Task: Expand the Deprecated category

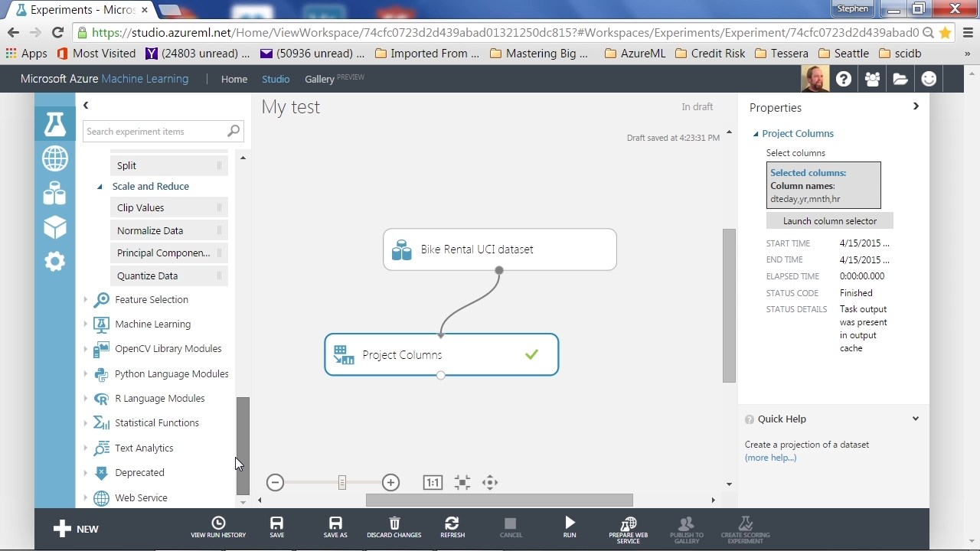Action: click(86, 473)
